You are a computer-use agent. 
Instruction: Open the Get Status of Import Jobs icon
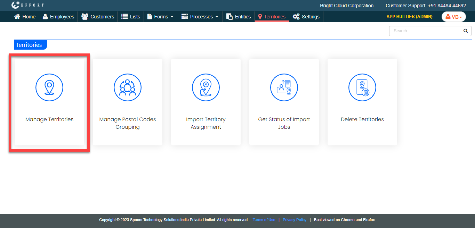coord(284,87)
